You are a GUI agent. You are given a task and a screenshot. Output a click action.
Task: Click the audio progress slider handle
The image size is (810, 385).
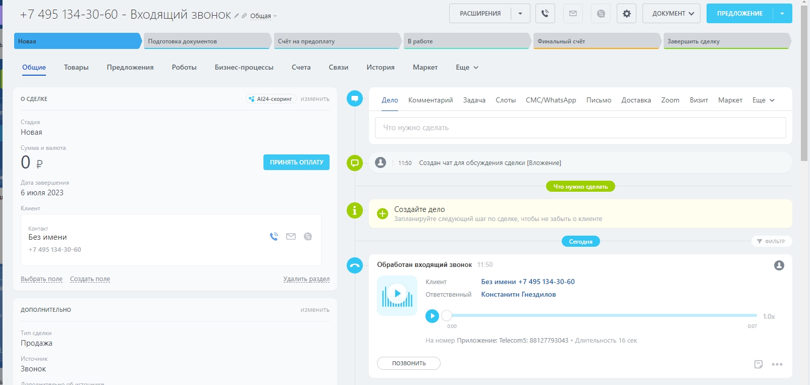[x=447, y=315]
